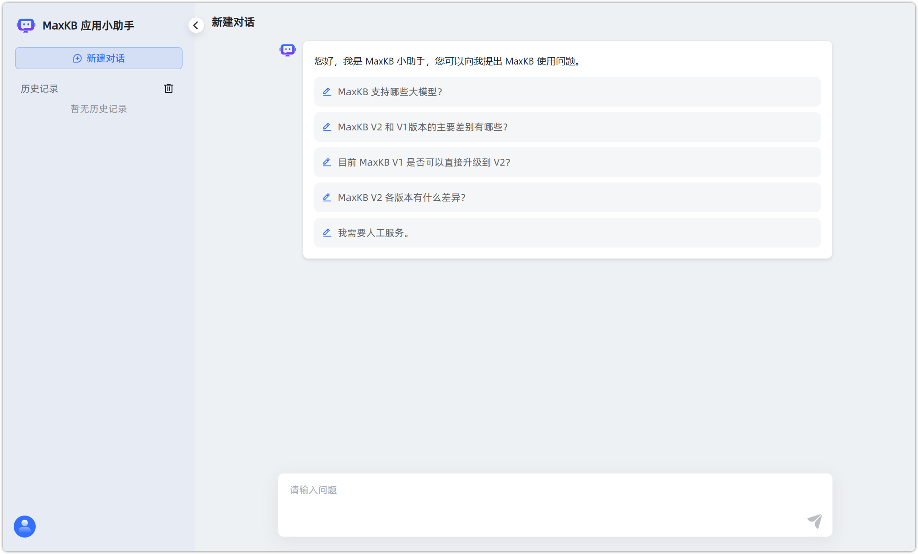Select "我需要人工服务。" suggestion

pyautogui.click(x=567, y=233)
